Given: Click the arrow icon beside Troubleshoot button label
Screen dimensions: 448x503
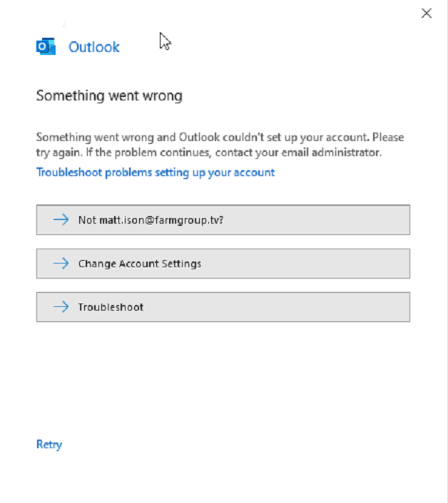Looking at the screenshot, I should (61, 307).
